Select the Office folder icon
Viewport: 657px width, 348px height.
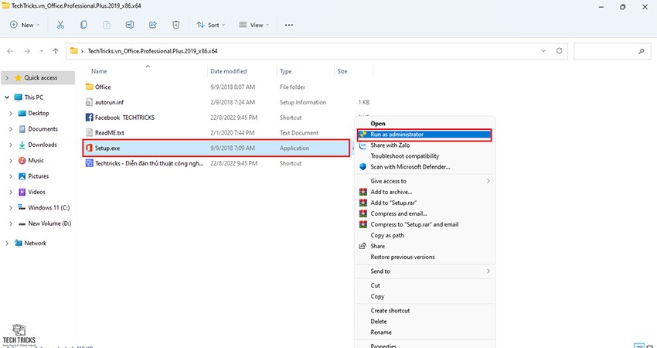89,87
